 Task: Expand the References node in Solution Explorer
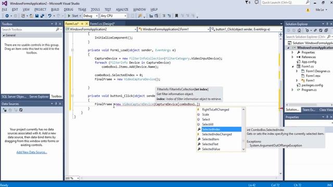coord(292,57)
